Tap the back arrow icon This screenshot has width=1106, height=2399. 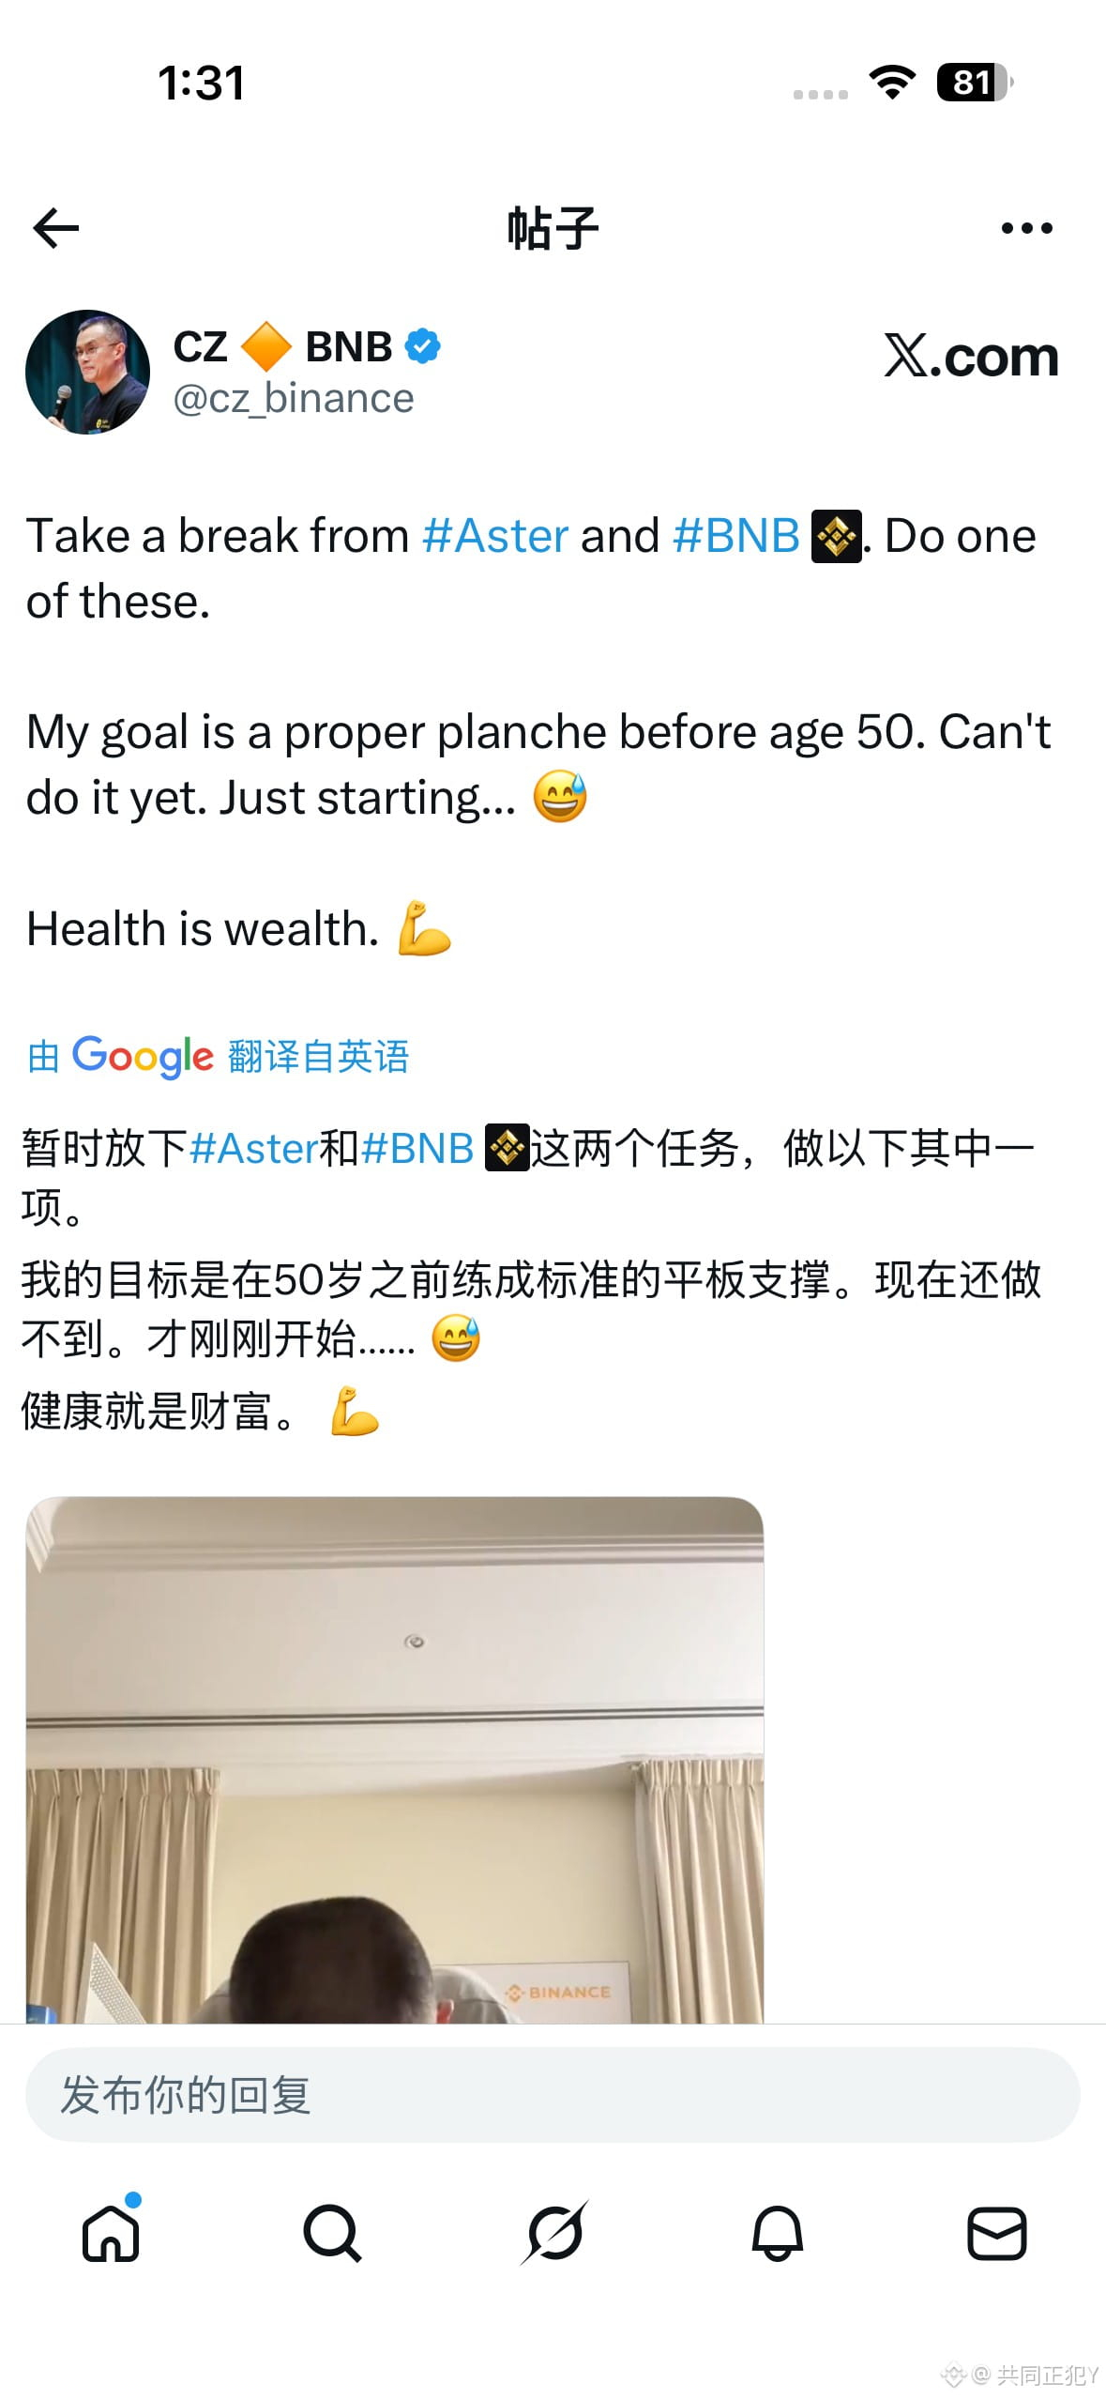(55, 228)
